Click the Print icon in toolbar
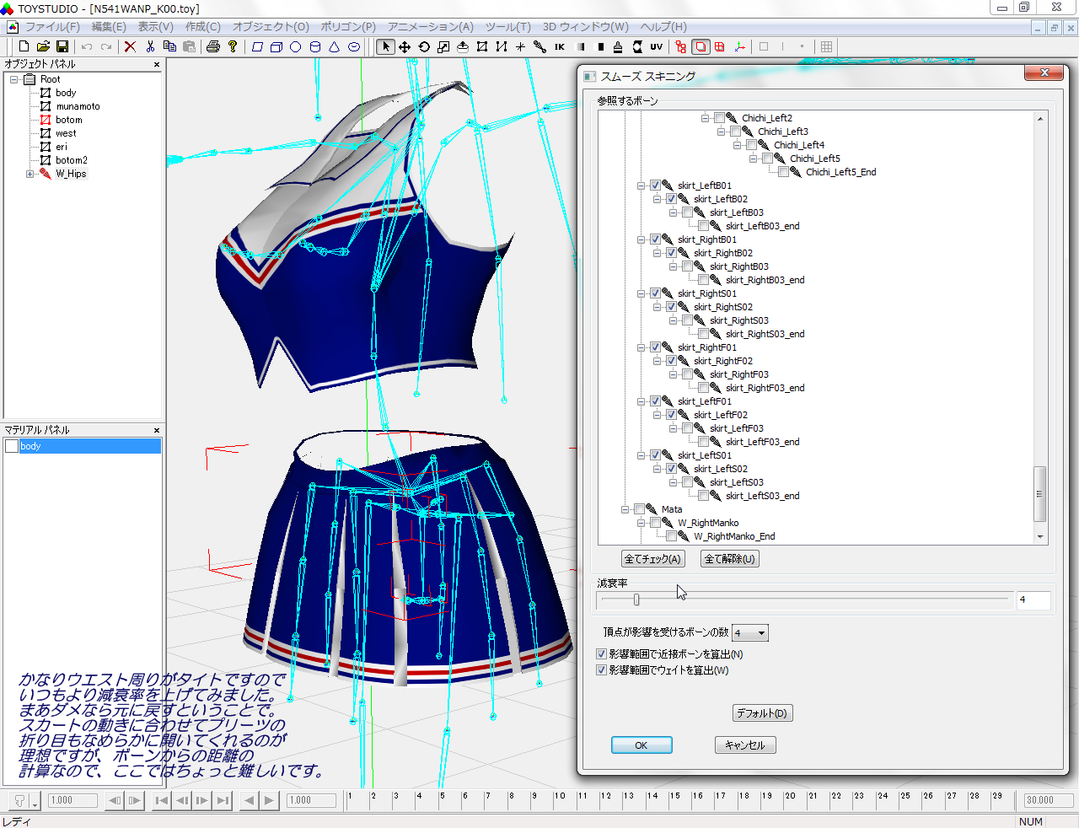1079x828 pixels. 213,47
